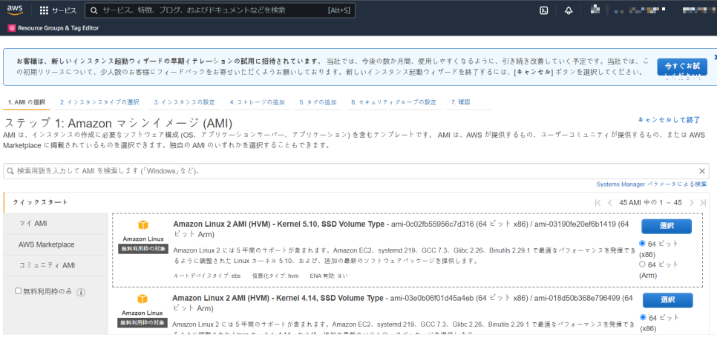Image resolution: width=717 pixels, height=363 pixels.
Task: Enable the free tier only checkbox
Action: coord(18,291)
